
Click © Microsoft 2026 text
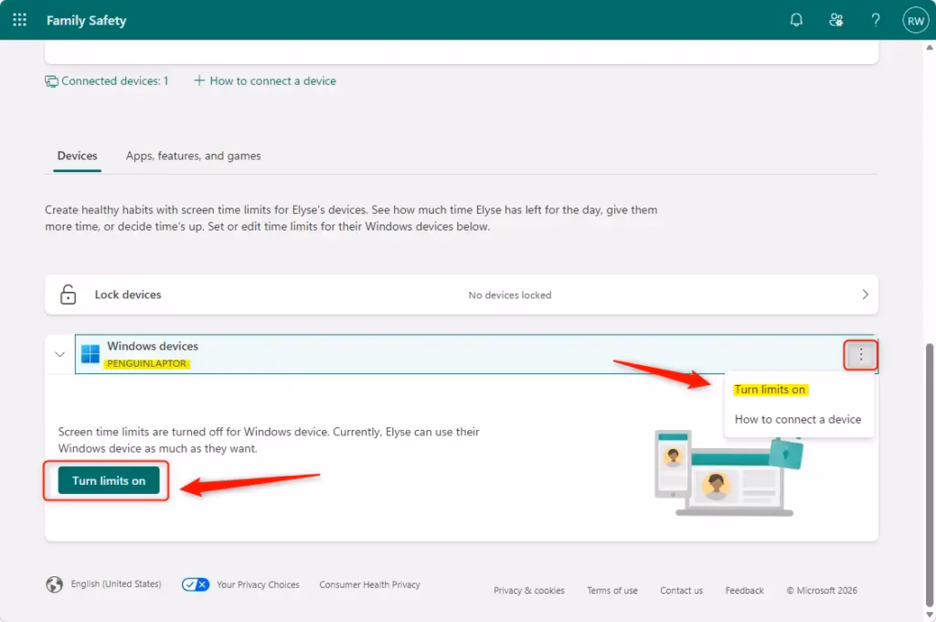tap(822, 590)
